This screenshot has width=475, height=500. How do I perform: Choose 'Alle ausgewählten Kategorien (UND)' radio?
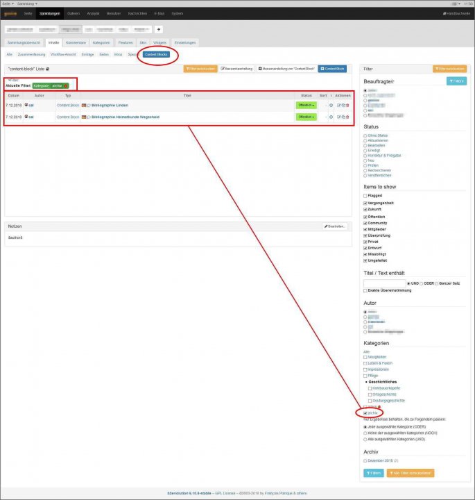[365, 440]
